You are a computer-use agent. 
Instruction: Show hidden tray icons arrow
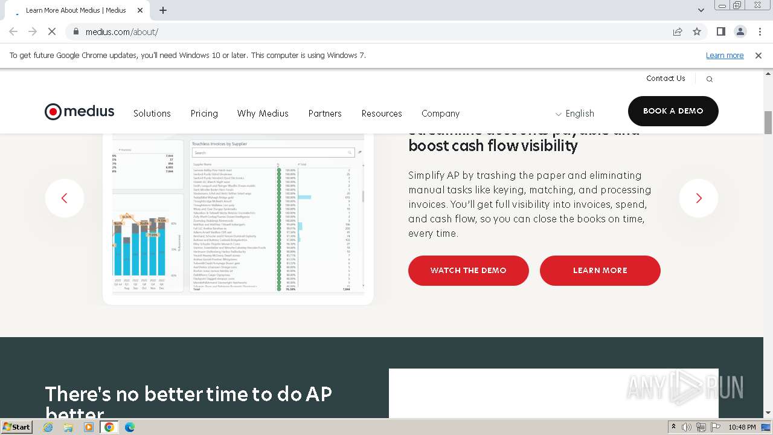click(x=674, y=427)
